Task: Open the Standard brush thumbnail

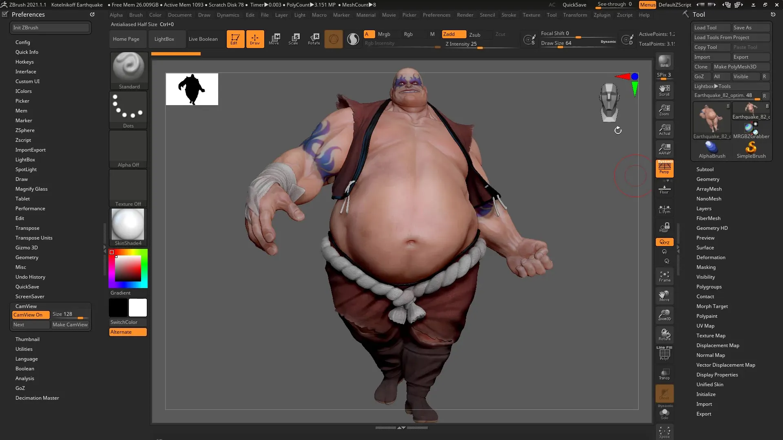Action: click(x=128, y=70)
